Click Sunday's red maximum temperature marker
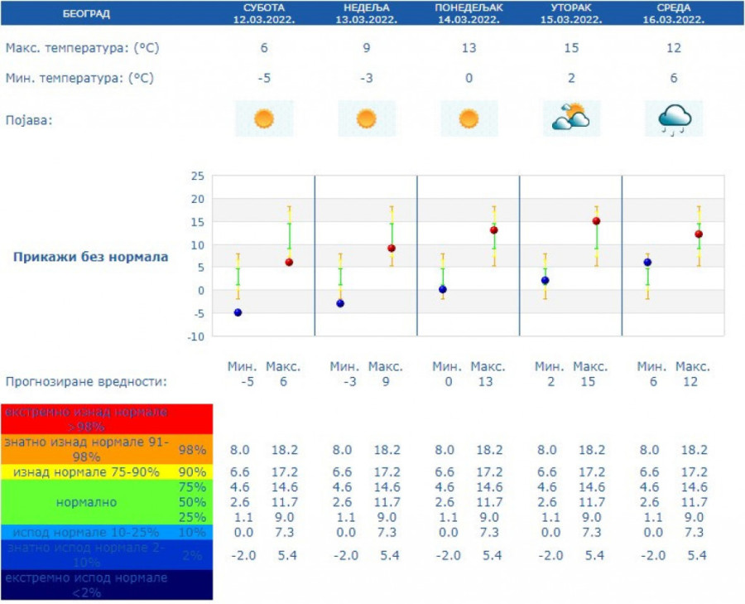Screen dimensions: 745x604 point(392,249)
